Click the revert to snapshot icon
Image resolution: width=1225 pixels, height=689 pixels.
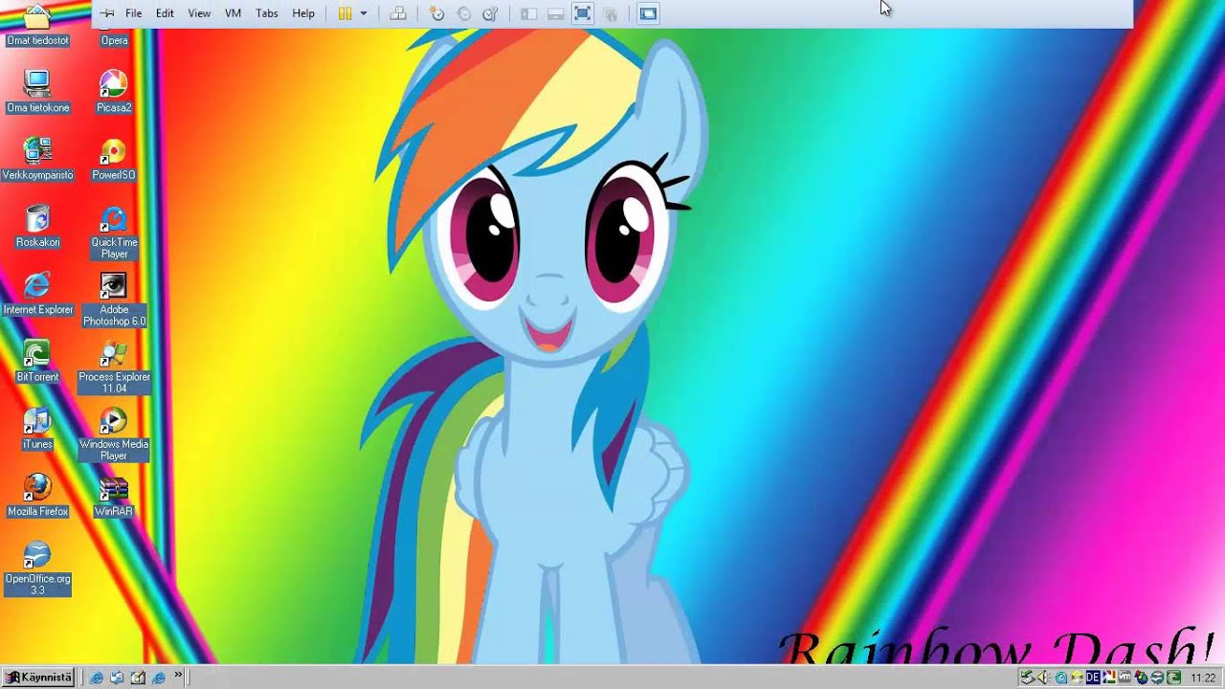(464, 13)
